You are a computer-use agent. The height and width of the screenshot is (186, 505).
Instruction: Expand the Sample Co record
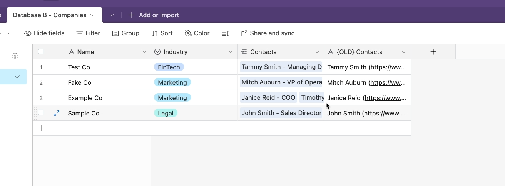click(57, 113)
